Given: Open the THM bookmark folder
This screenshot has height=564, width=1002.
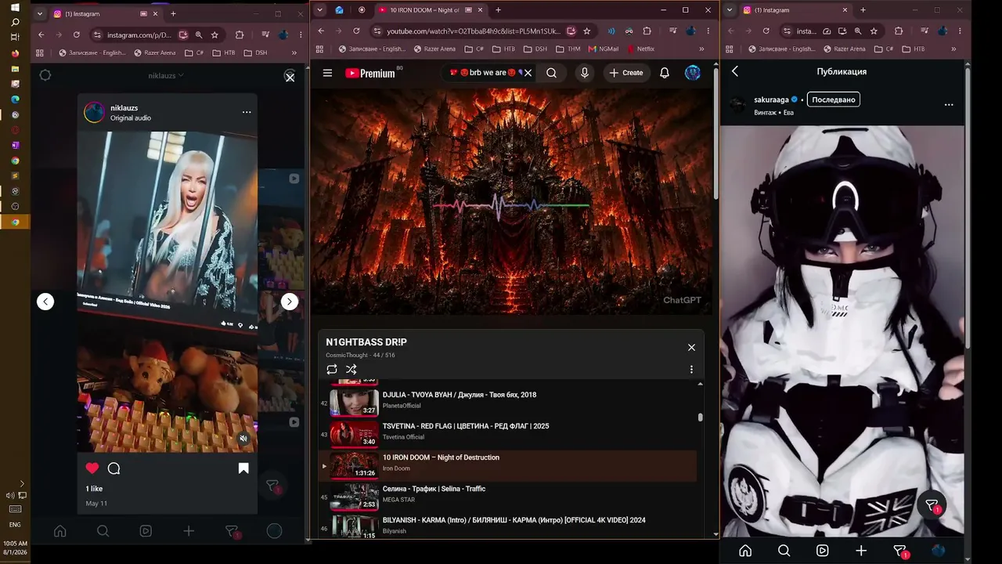Looking at the screenshot, I should click(568, 49).
